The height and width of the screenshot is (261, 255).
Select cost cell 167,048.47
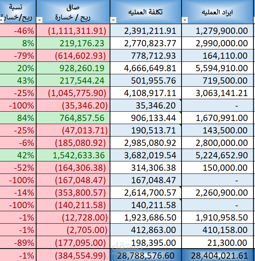146,180
